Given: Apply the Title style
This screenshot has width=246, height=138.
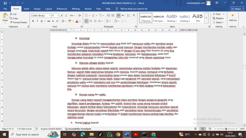Looking at the screenshot, I should click(x=198, y=18).
